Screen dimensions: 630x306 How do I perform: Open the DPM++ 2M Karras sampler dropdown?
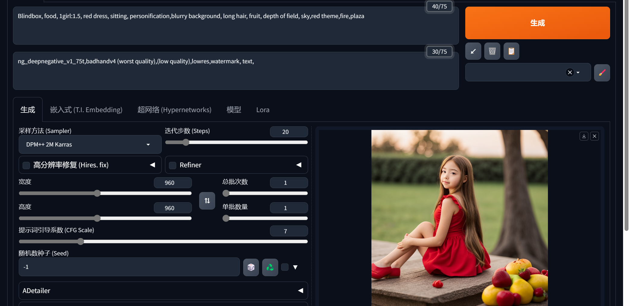pyautogui.click(x=90, y=144)
